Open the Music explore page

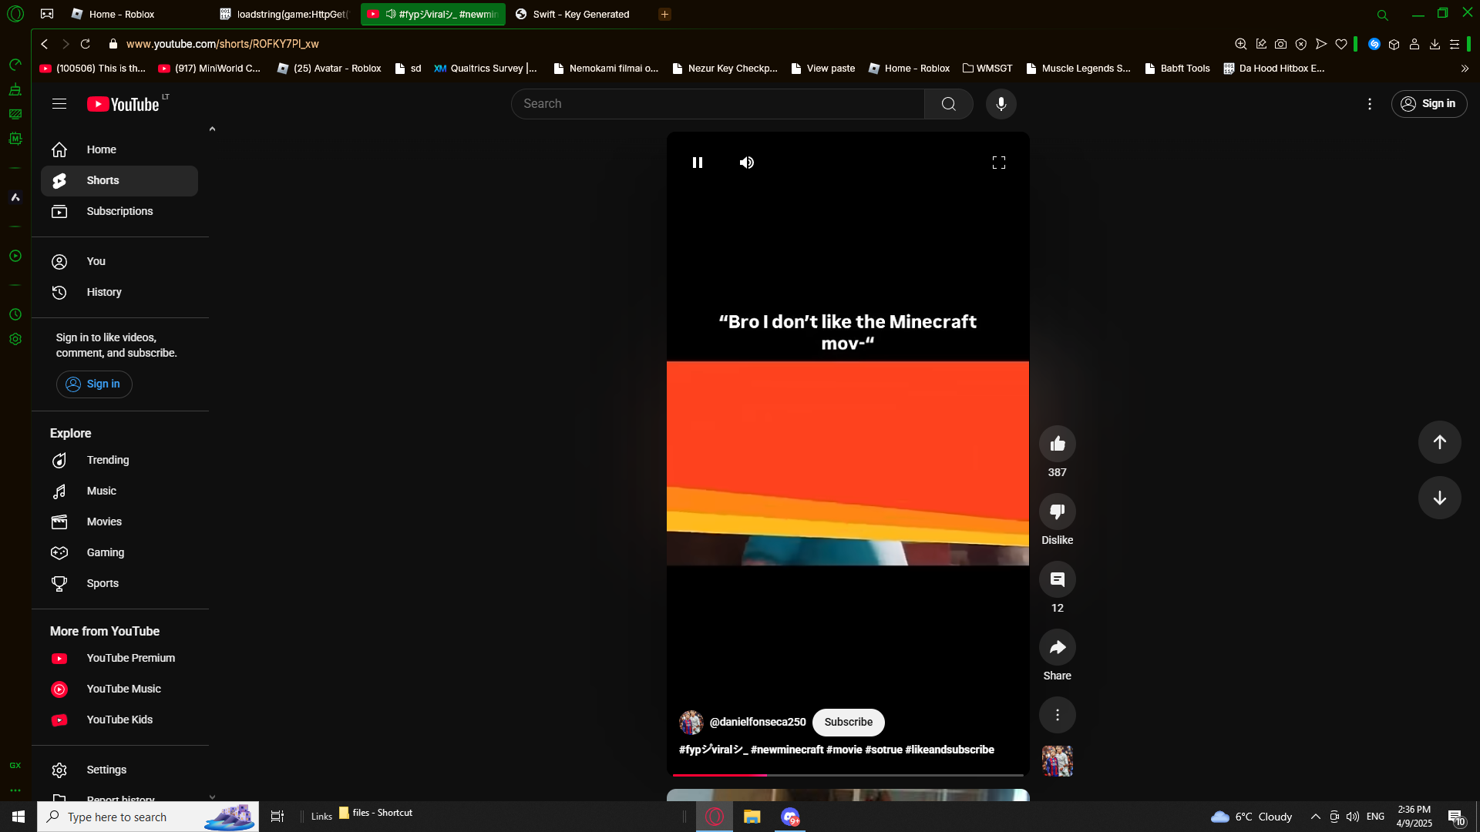(119, 491)
